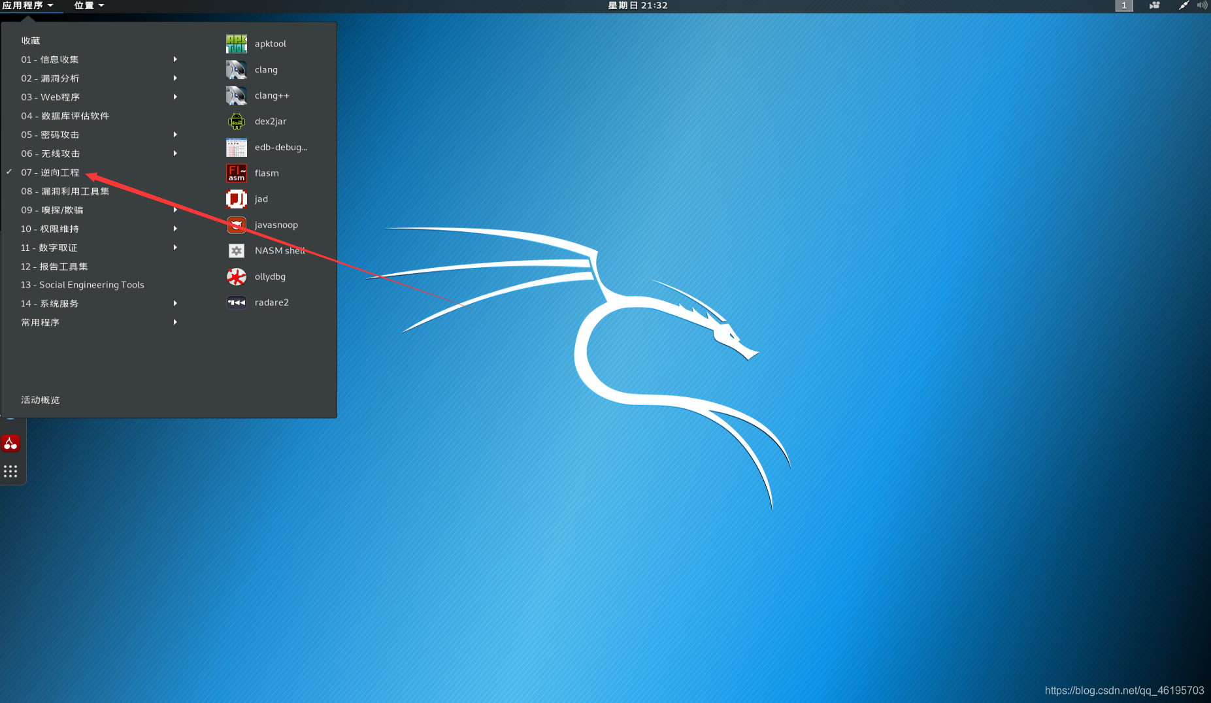Expand submenu arrow of 11 - 数字取证

(175, 248)
